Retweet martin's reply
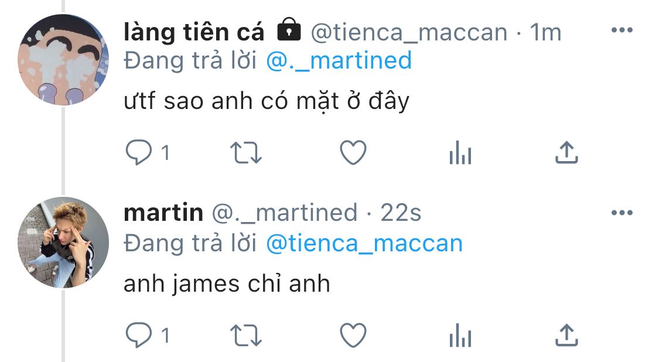The height and width of the screenshot is (362, 659). [x=247, y=336]
